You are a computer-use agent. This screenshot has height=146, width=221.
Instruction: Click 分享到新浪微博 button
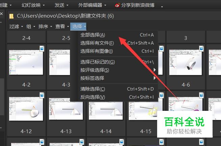pos(134,5)
